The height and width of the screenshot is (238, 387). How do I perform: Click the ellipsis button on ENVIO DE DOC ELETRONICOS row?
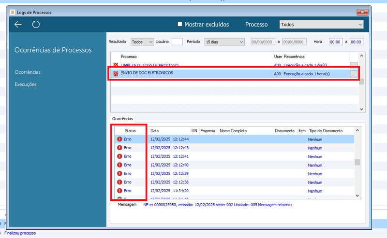(354, 74)
